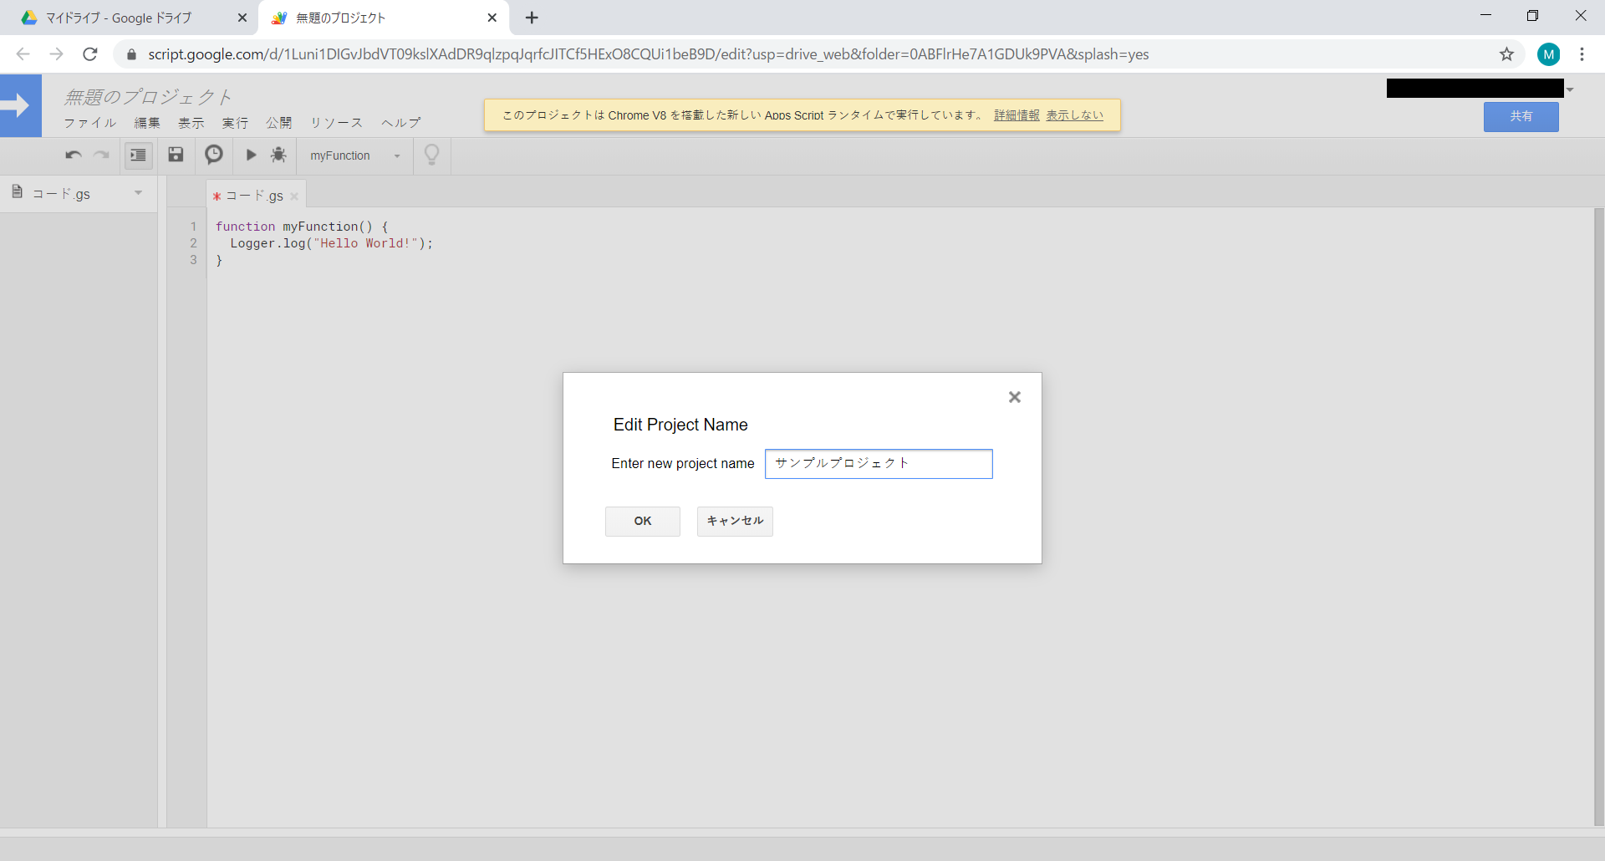1605x861 pixels.
Task: Click the blue 共有 share button
Action: [1521, 117]
